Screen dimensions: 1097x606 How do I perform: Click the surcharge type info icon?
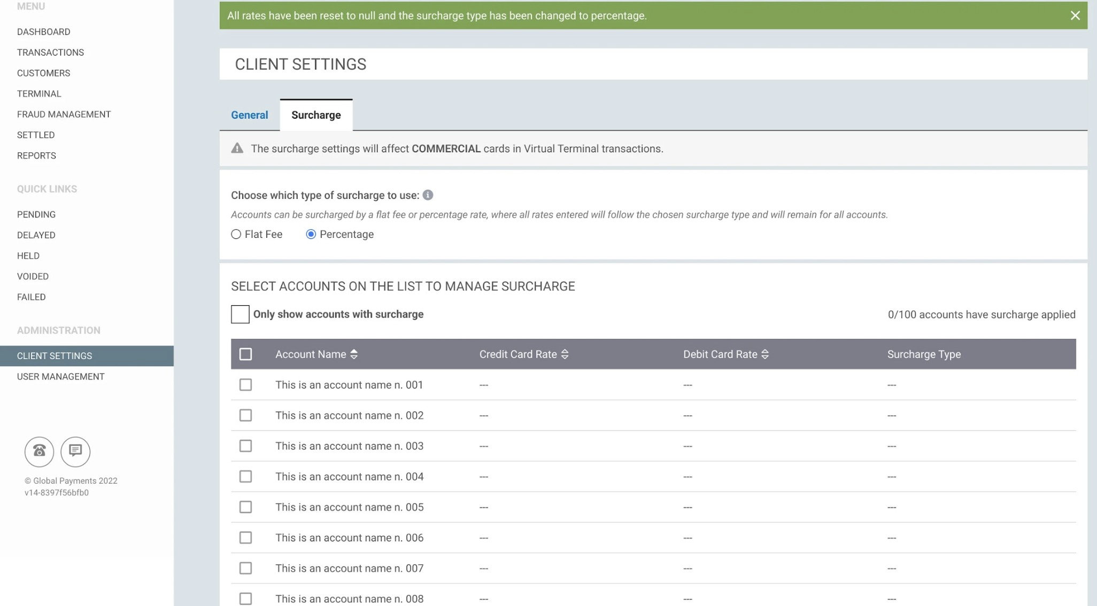click(428, 195)
